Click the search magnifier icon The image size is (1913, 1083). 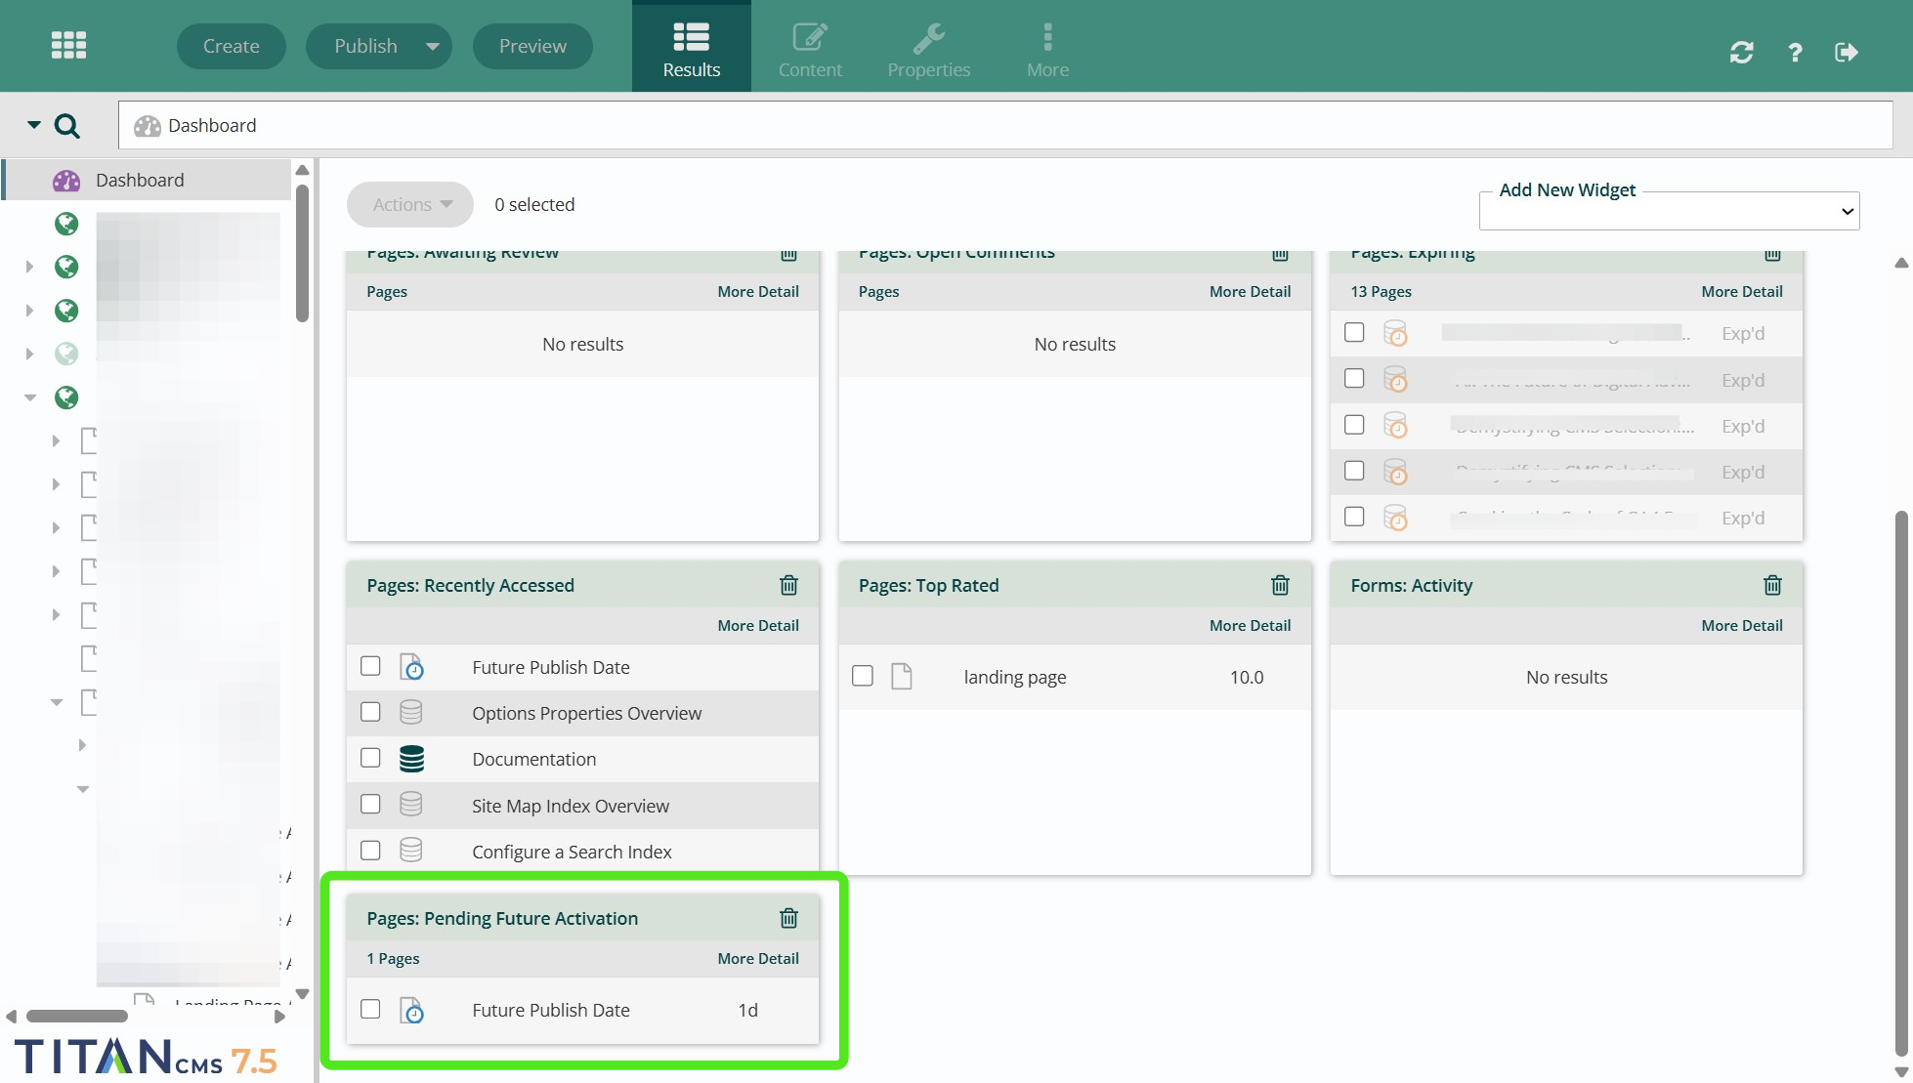click(67, 125)
